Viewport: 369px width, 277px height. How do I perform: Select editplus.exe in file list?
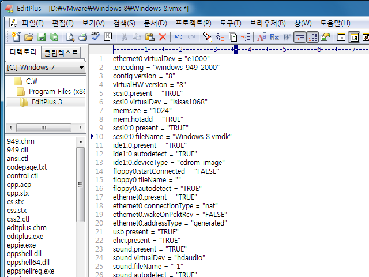25,237
